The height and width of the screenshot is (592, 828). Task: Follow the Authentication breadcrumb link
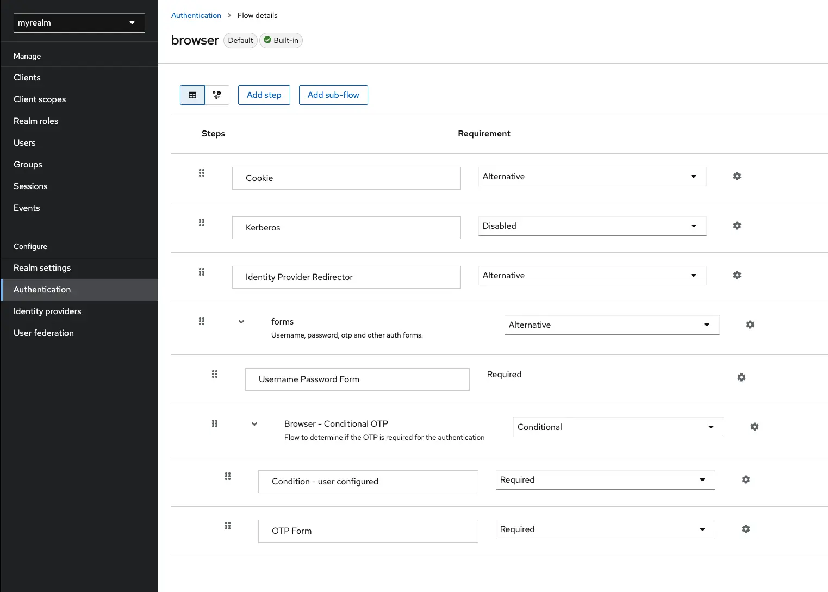[x=196, y=15]
